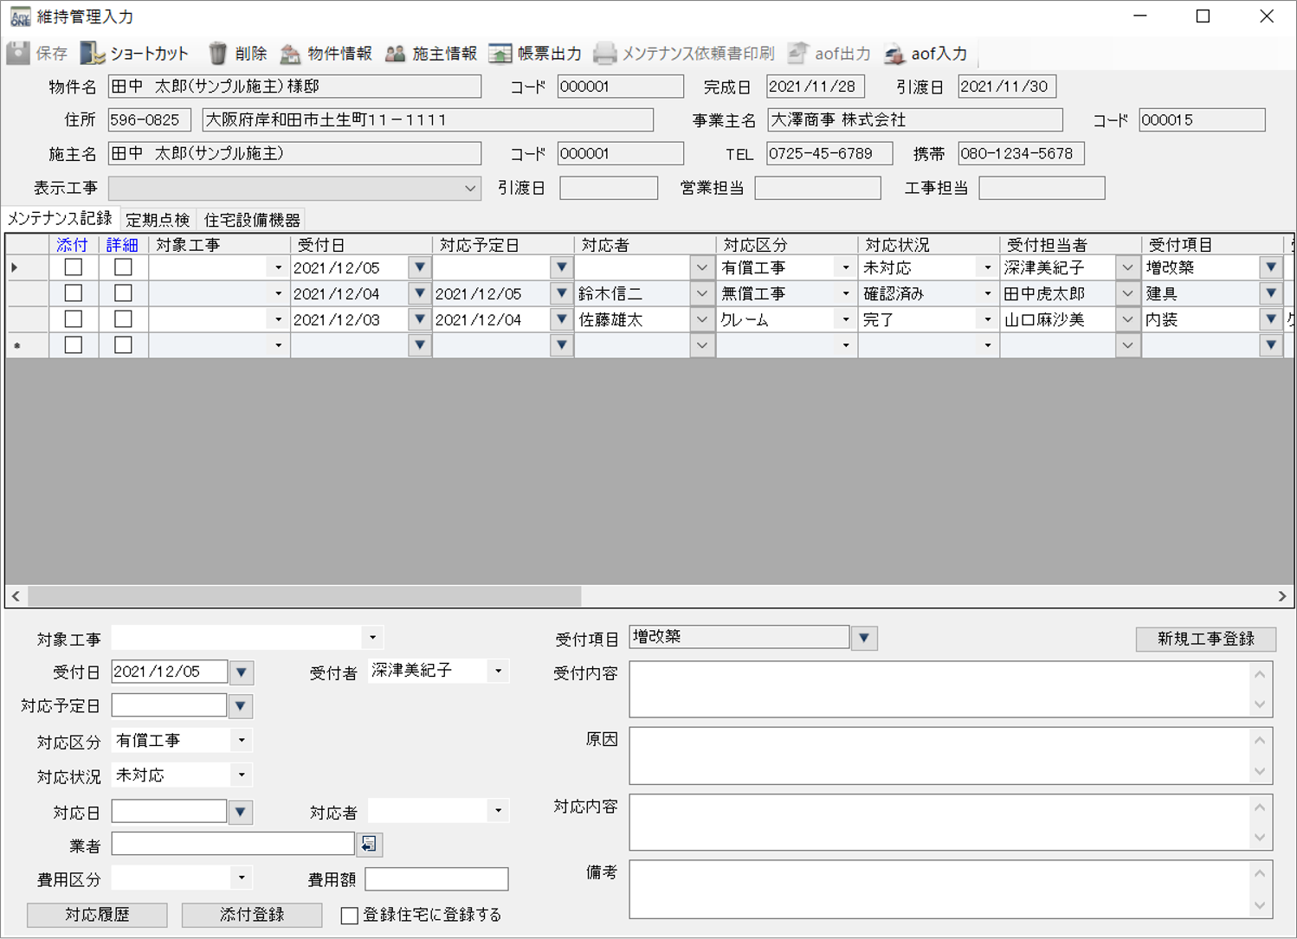Open 施主情報 from the toolbar

395,54
